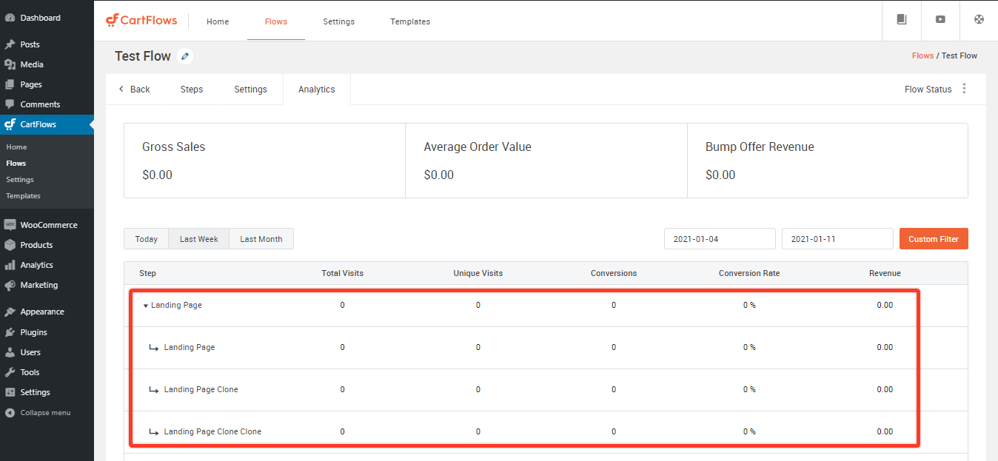Image resolution: width=998 pixels, height=461 pixels.
Task: Open the Templates top navigation item
Action: [410, 21]
